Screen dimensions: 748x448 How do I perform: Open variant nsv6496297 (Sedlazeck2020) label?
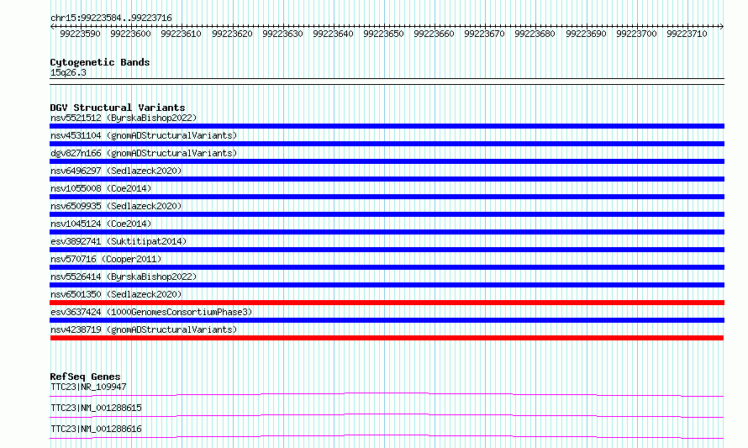[x=116, y=171]
